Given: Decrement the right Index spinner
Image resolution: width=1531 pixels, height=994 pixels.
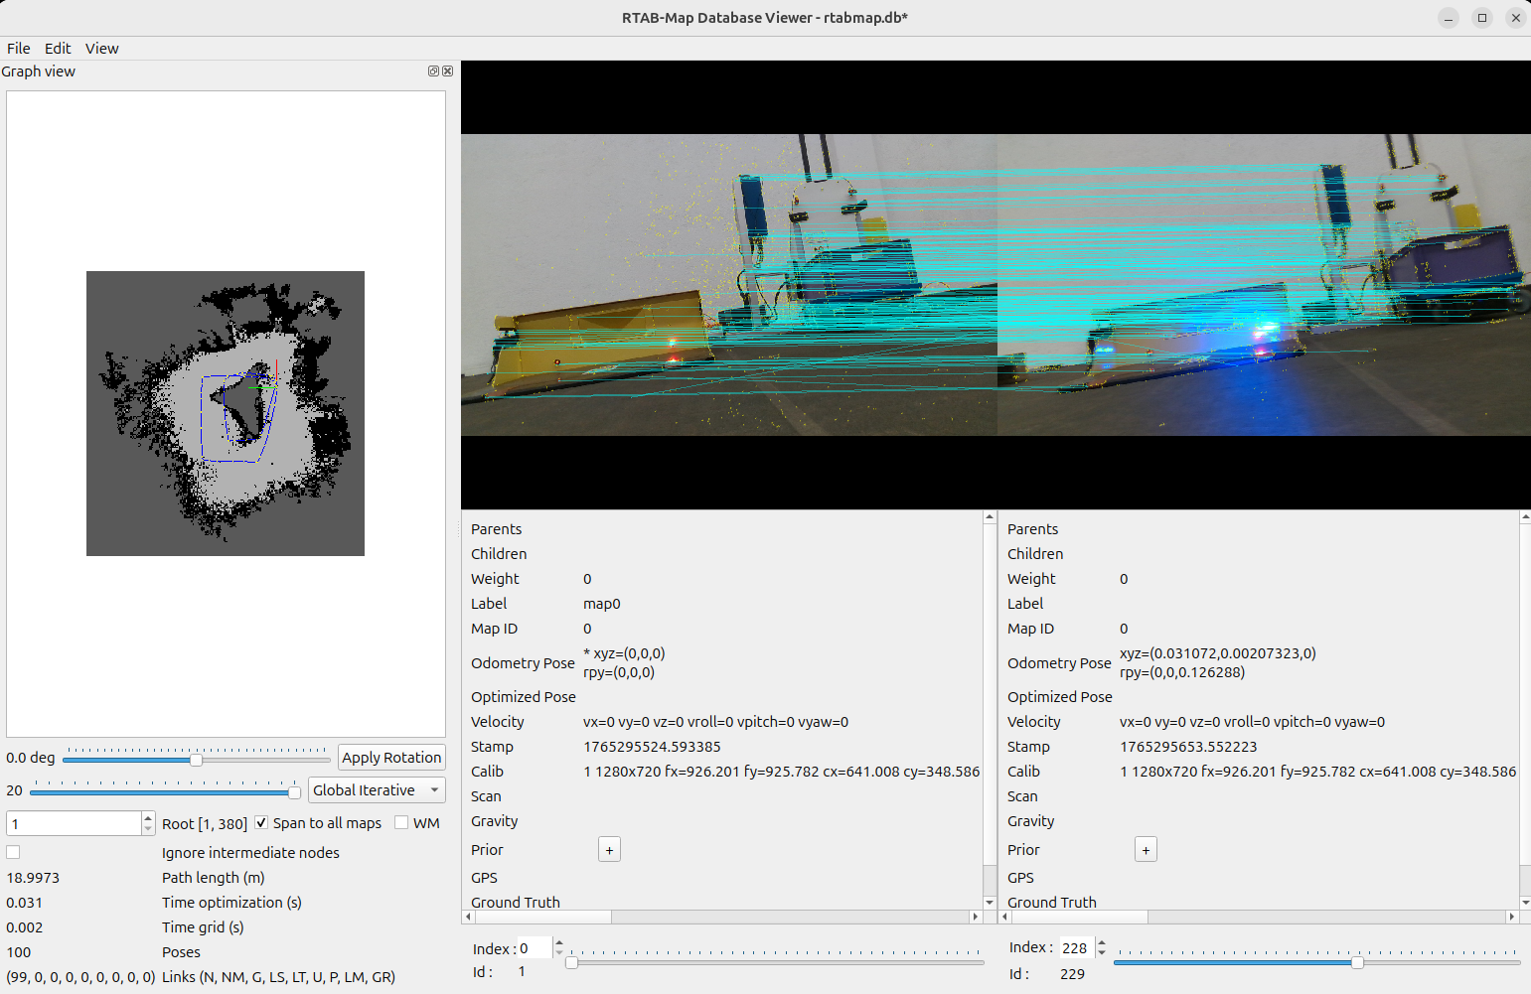Looking at the screenshot, I should [1102, 953].
